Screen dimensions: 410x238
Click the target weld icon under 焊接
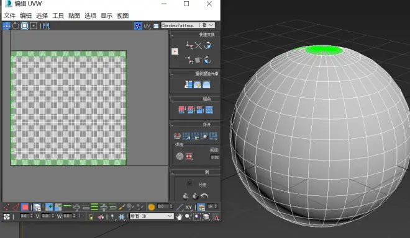pyautogui.click(x=180, y=156)
